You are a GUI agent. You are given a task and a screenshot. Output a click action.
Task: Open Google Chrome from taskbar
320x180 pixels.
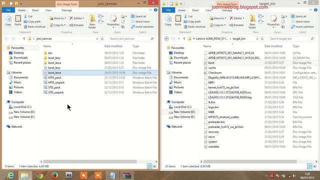(x=40, y=175)
